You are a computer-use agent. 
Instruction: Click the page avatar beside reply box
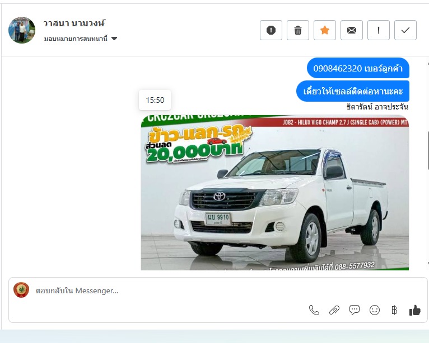click(21, 290)
